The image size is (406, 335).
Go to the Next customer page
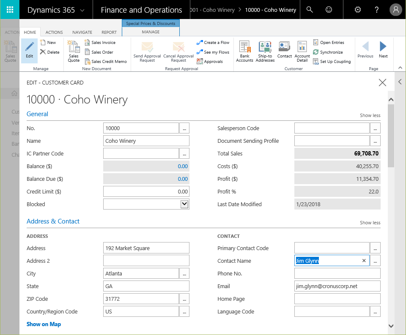tap(383, 50)
